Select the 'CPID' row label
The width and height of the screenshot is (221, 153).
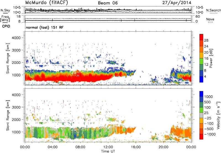(6, 26)
